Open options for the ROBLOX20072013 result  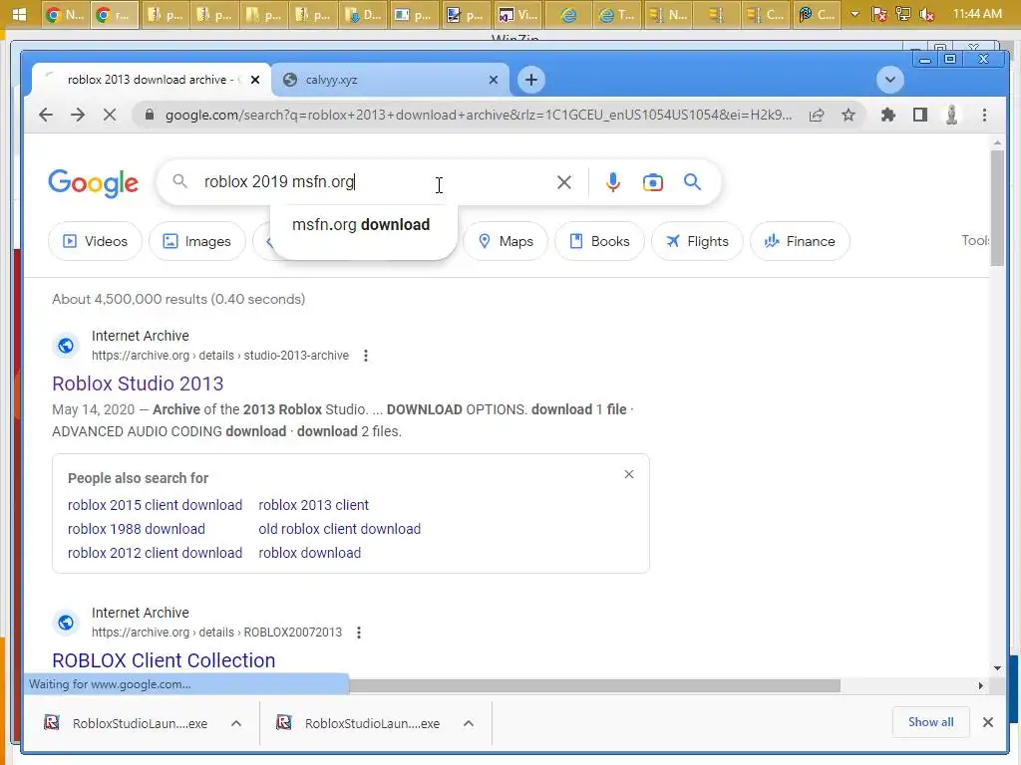(358, 633)
